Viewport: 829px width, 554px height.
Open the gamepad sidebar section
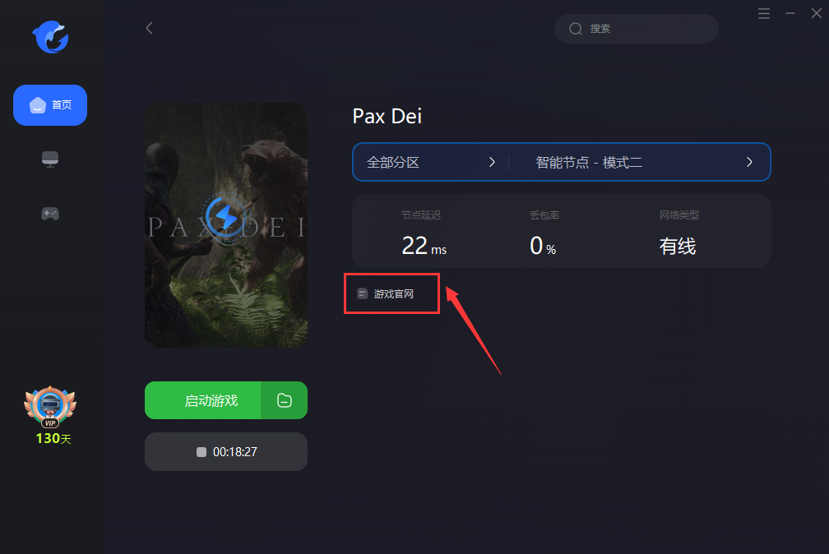pyautogui.click(x=50, y=214)
